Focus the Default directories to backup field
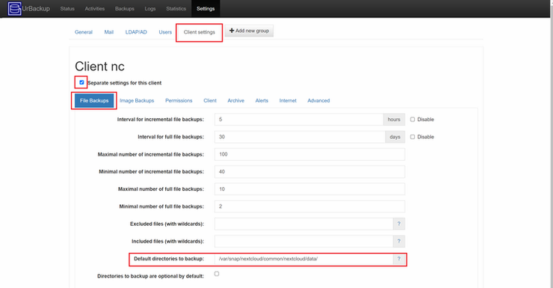This screenshot has height=288, width=553. (303, 259)
